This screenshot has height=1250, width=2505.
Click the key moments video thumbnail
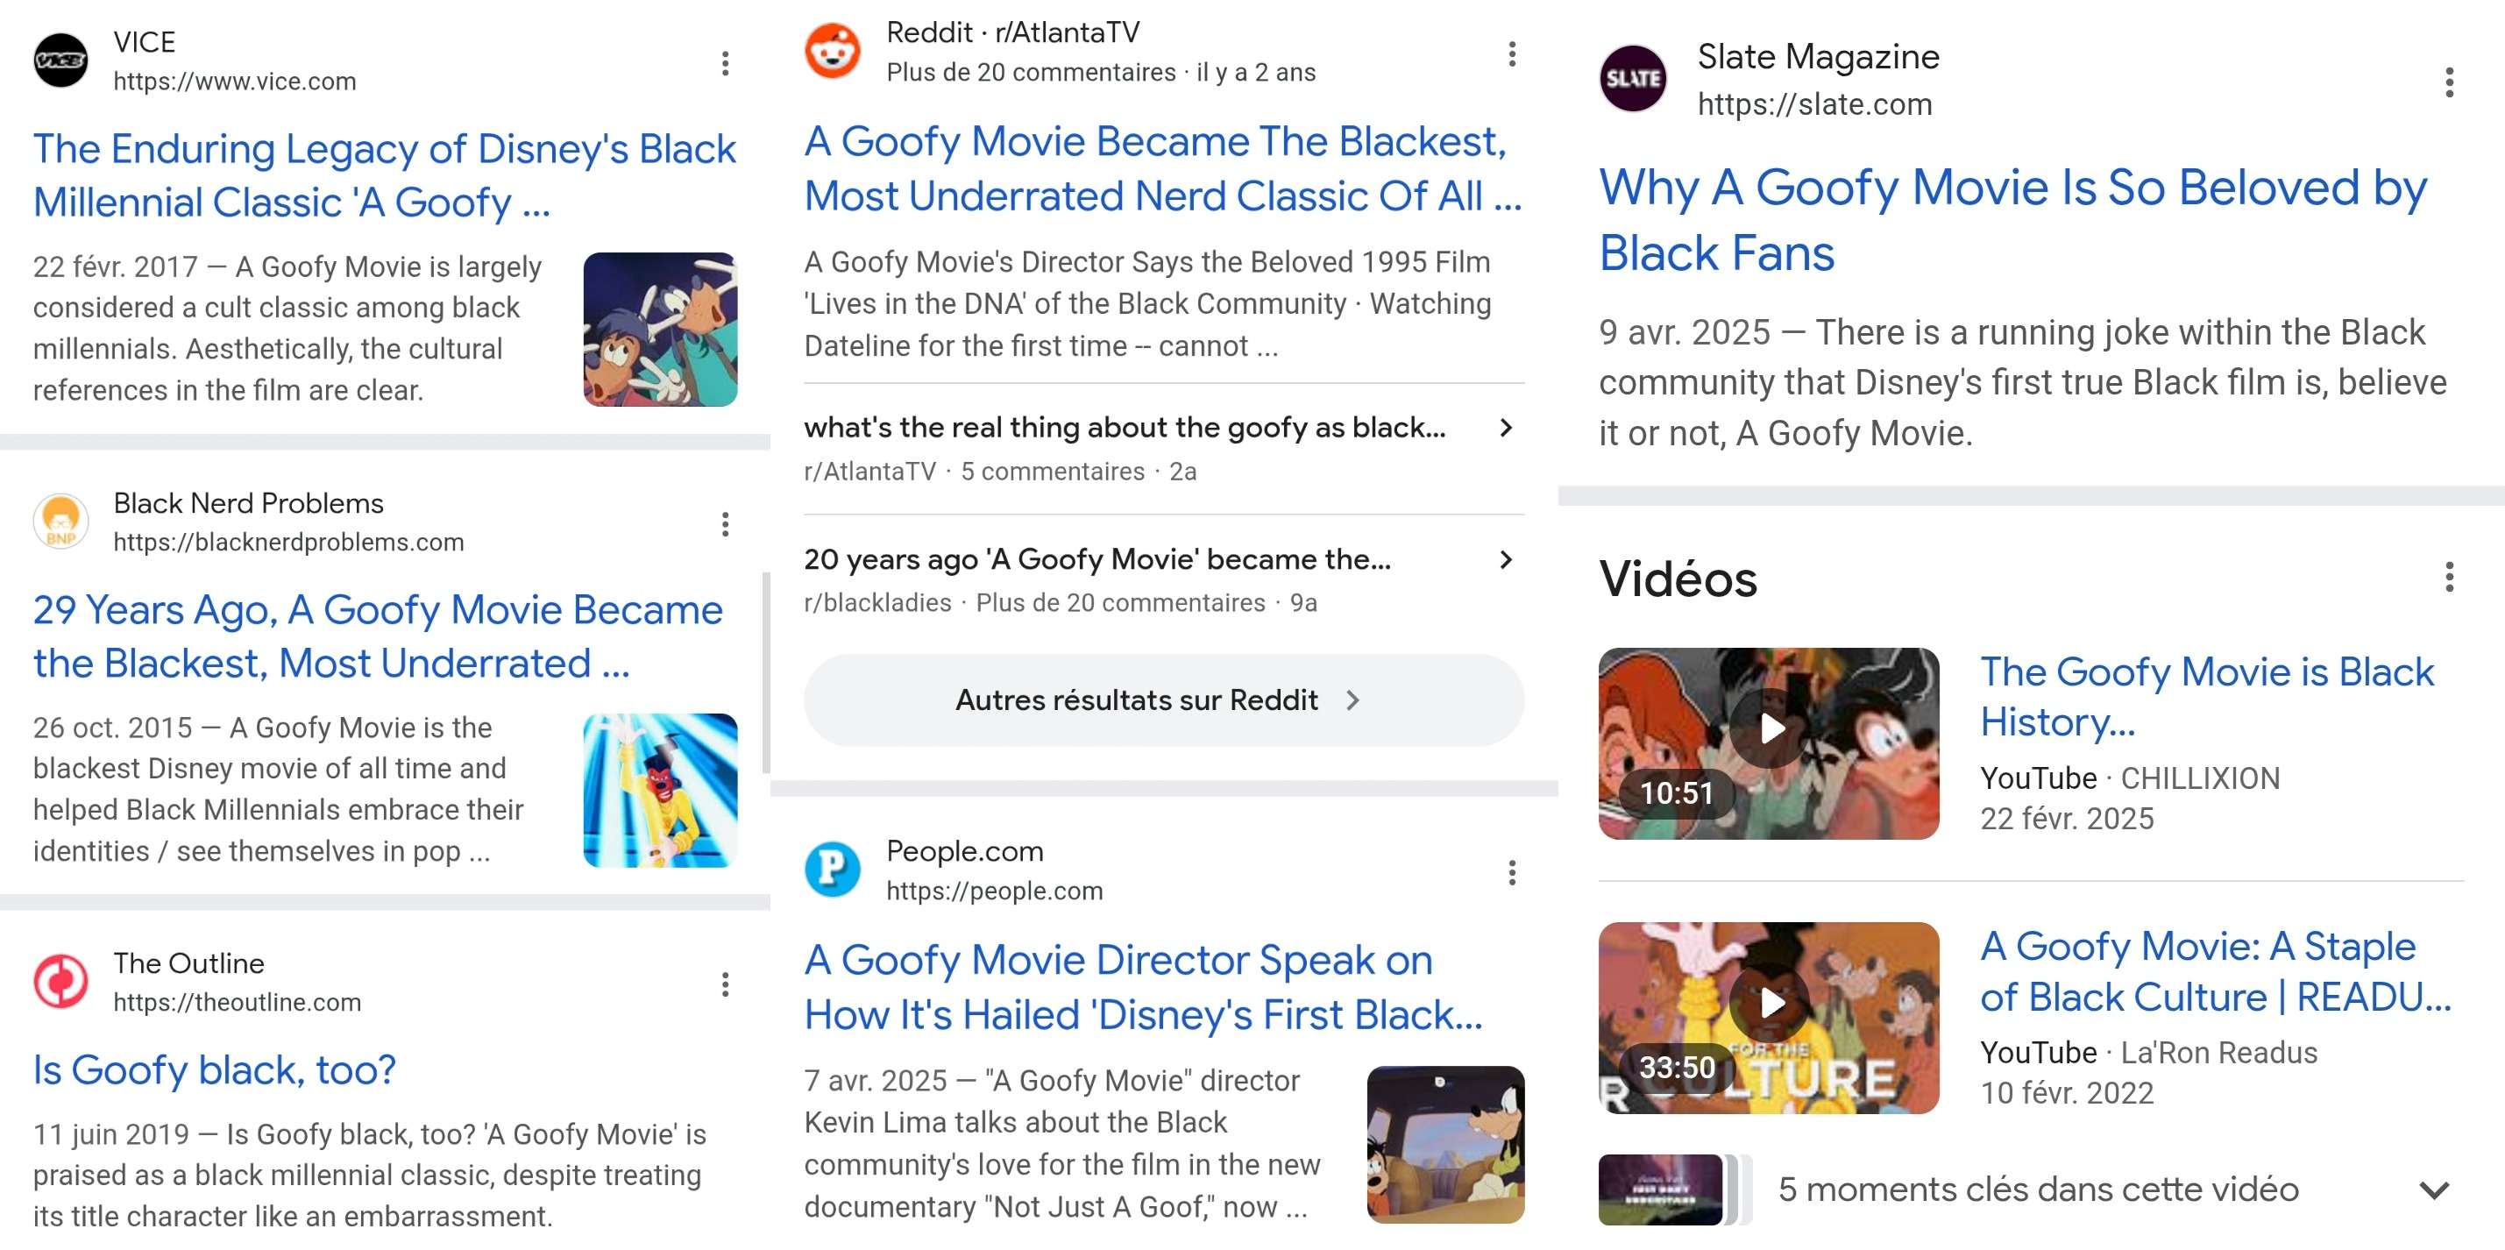pyautogui.click(x=1660, y=1189)
